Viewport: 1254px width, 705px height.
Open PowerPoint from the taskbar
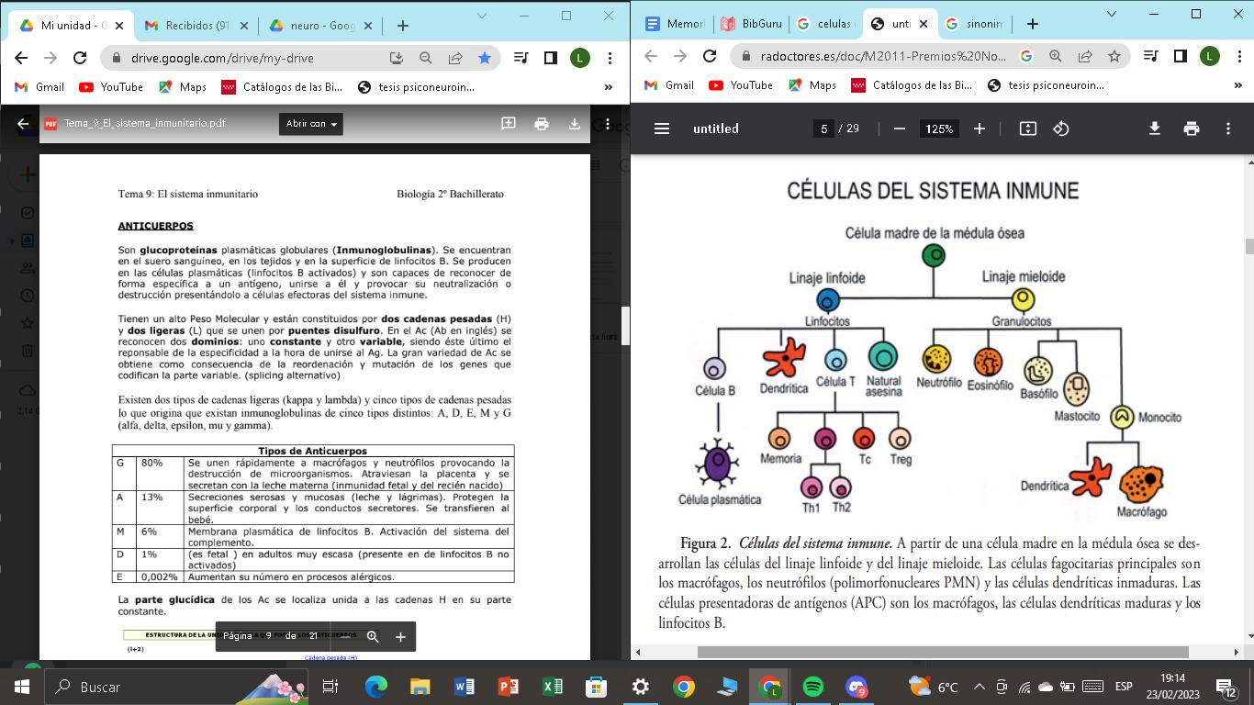pos(508,687)
